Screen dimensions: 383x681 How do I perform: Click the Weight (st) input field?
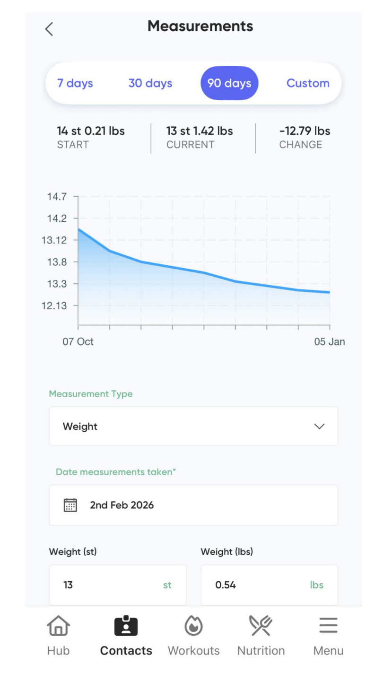[x=118, y=585]
